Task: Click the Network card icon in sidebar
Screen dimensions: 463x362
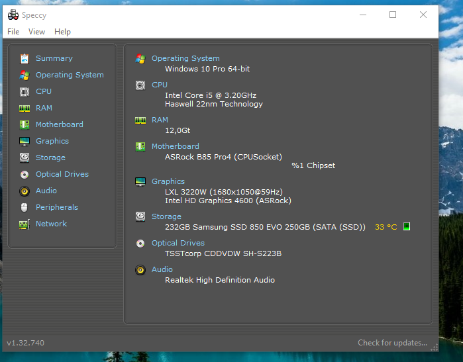Action: click(25, 224)
